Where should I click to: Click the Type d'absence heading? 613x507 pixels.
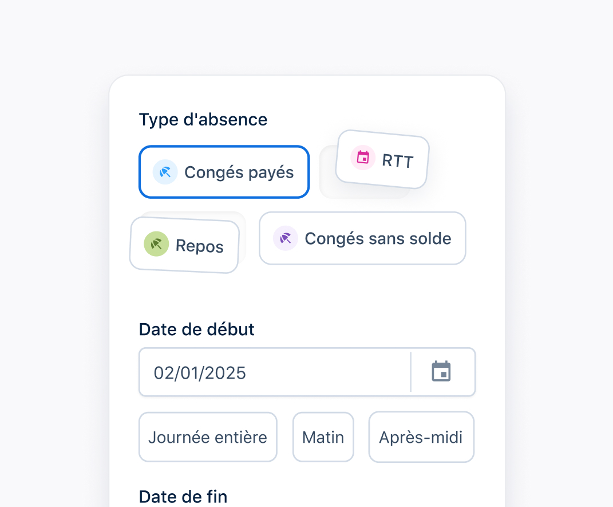[203, 119]
